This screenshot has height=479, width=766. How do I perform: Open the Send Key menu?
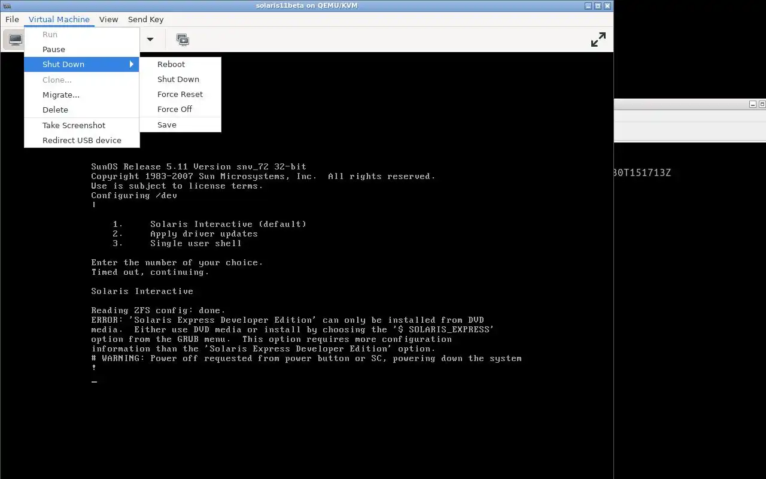pyautogui.click(x=145, y=19)
